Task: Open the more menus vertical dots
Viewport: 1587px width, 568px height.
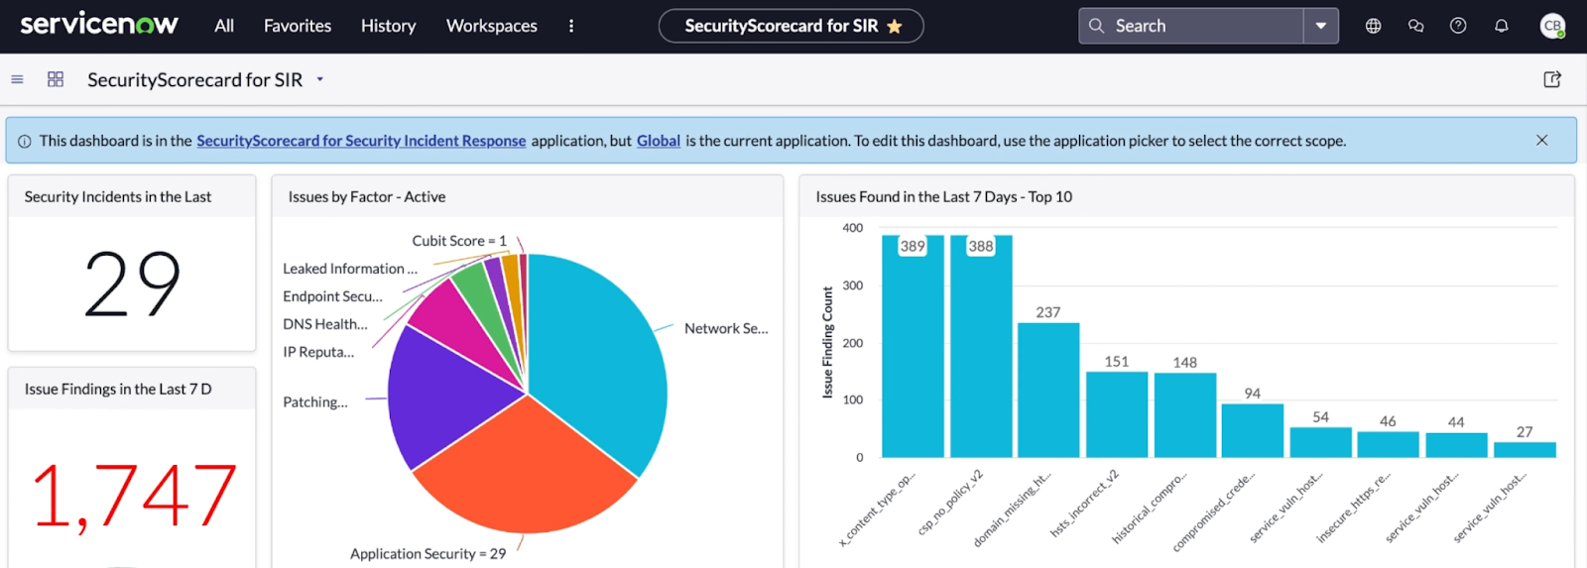Action: [571, 26]
